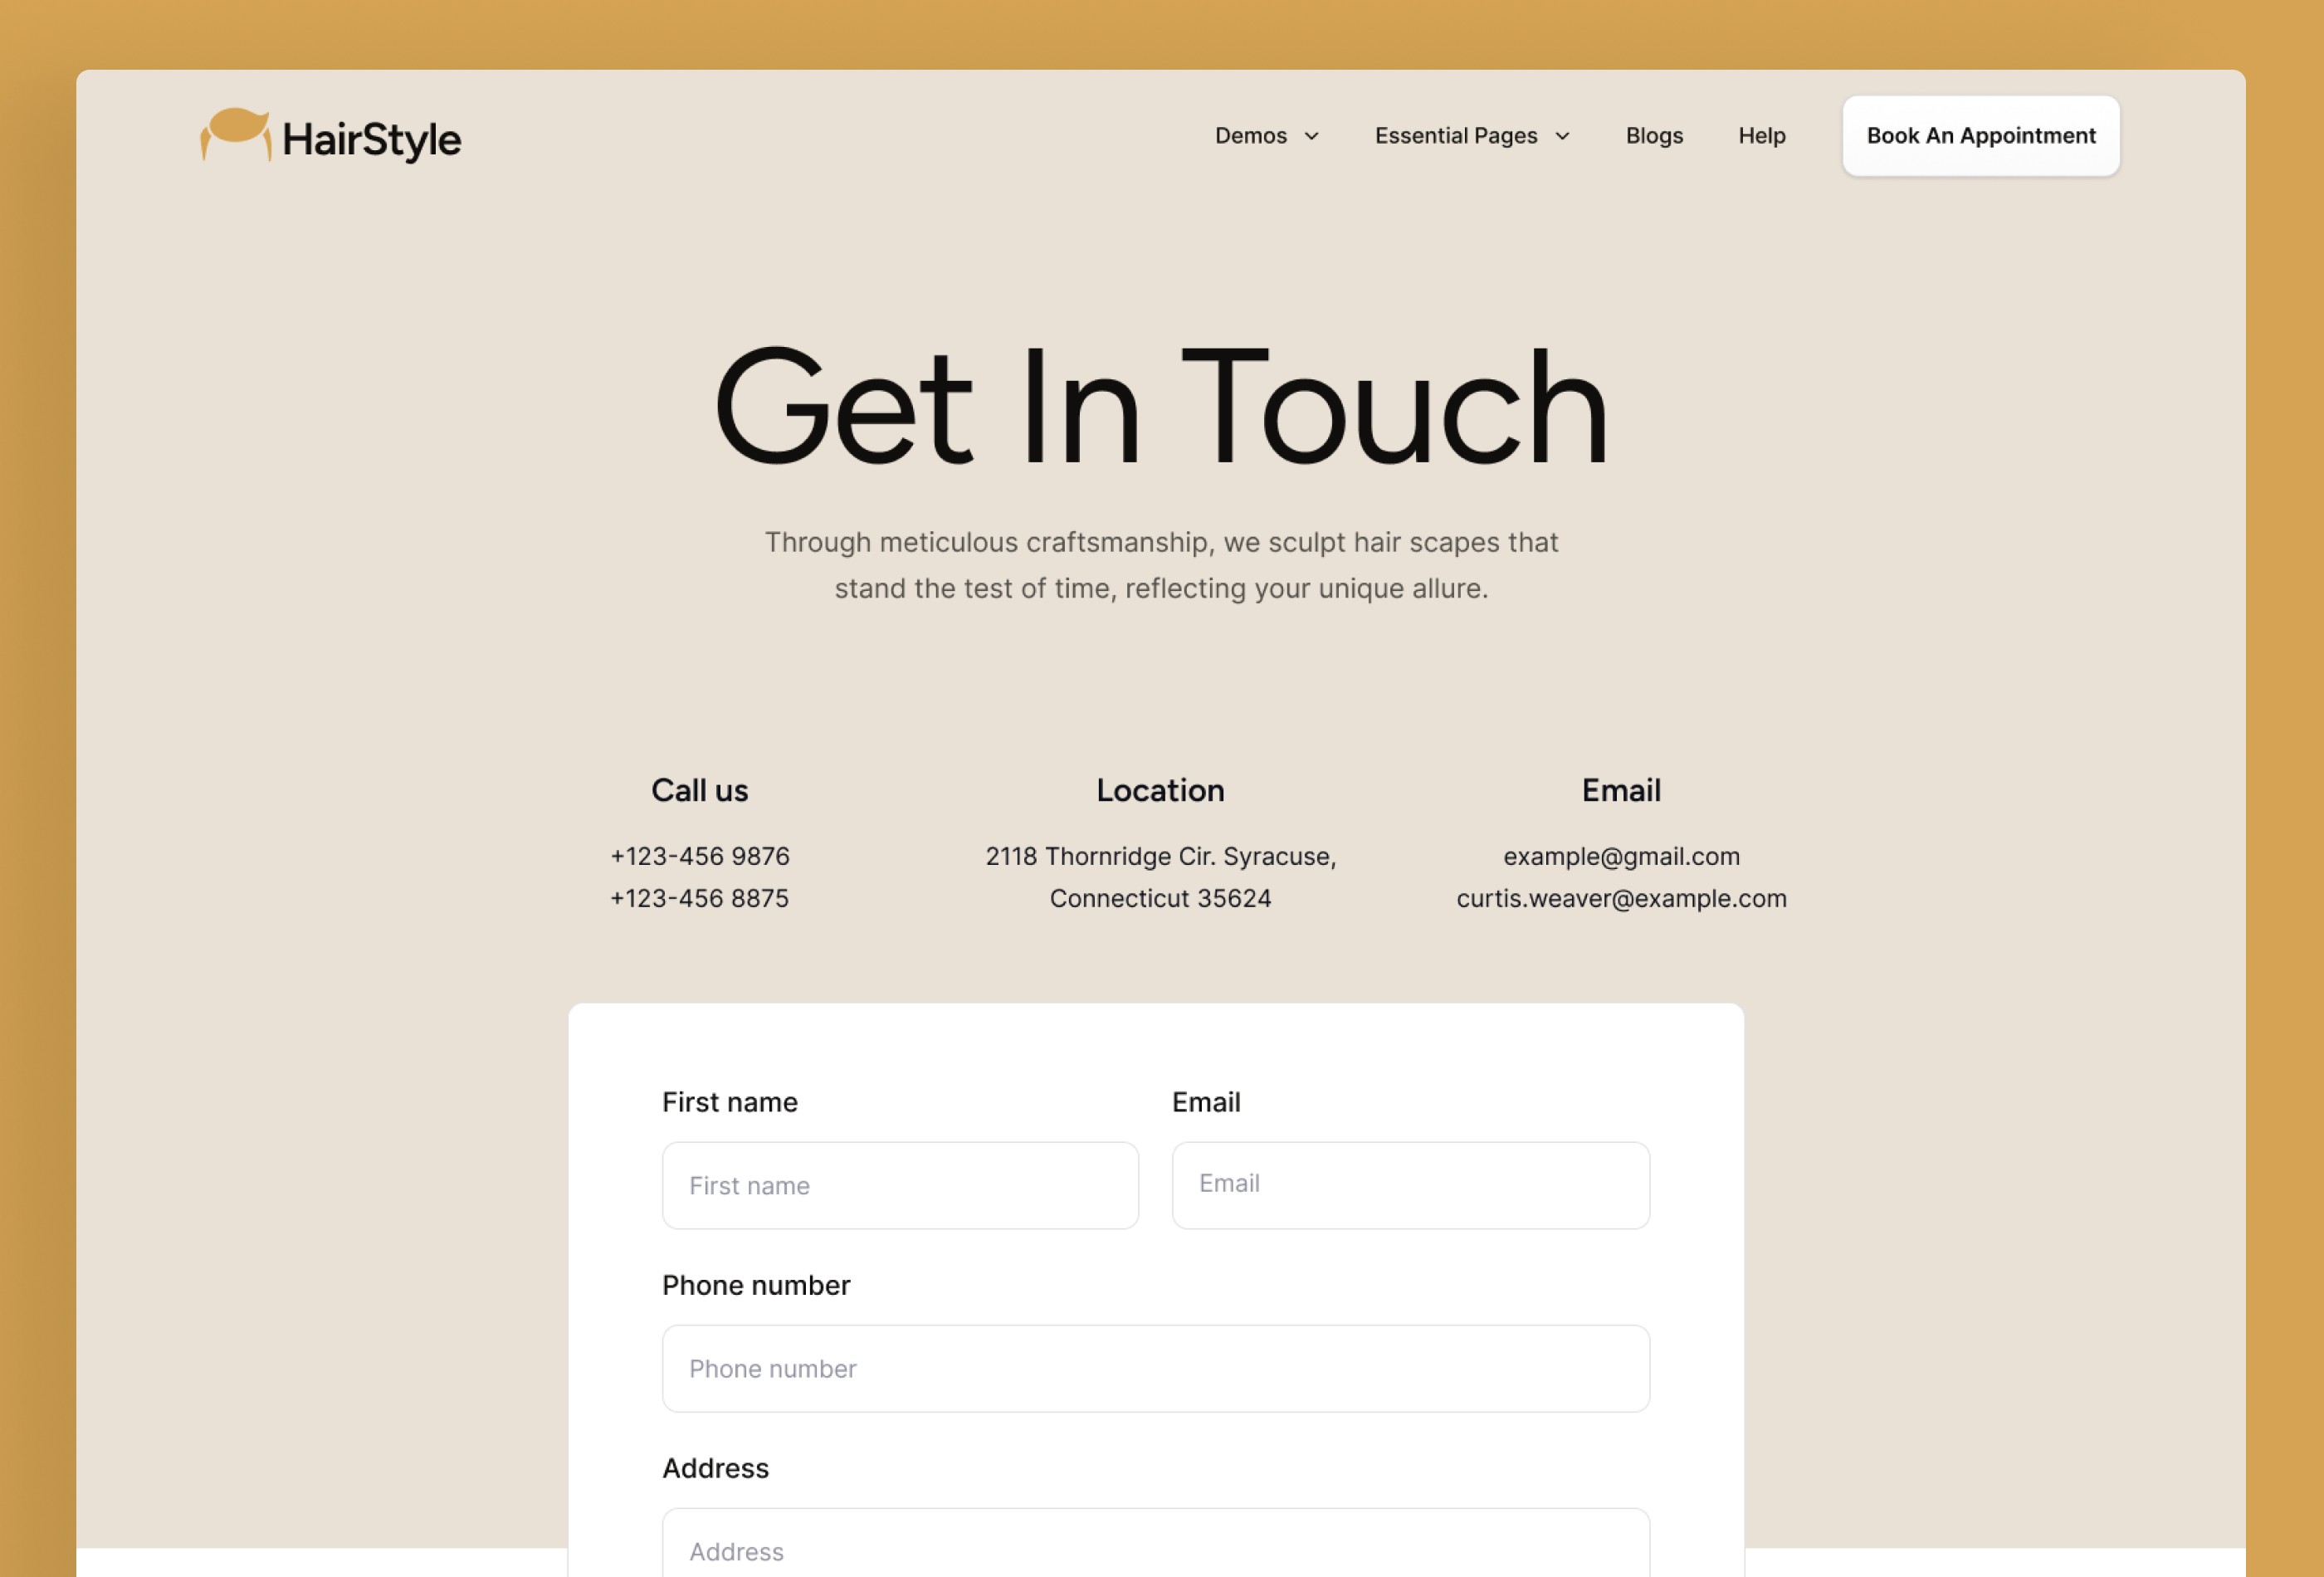Go to the Blogs page
Viewport: 2324px width, 1577px height.
(x=1654, y=136)
